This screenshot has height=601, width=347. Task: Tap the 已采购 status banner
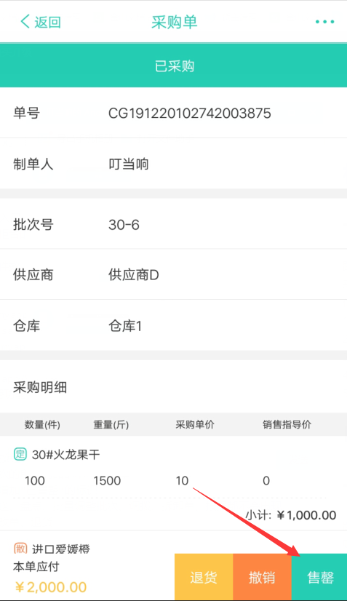point(173,65)
